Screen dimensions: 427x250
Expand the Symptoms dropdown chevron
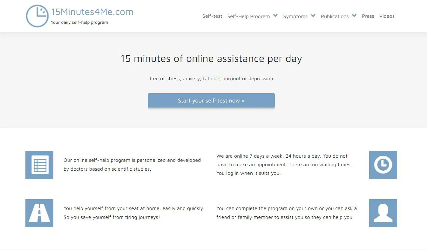[313, 16]
